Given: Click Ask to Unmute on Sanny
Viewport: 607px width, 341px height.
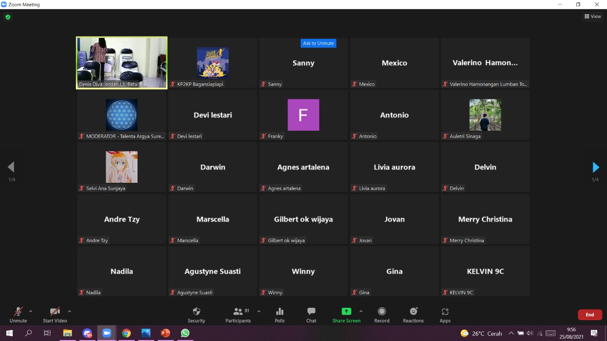Looking at the screenshot, I should (x=318, y=43).
